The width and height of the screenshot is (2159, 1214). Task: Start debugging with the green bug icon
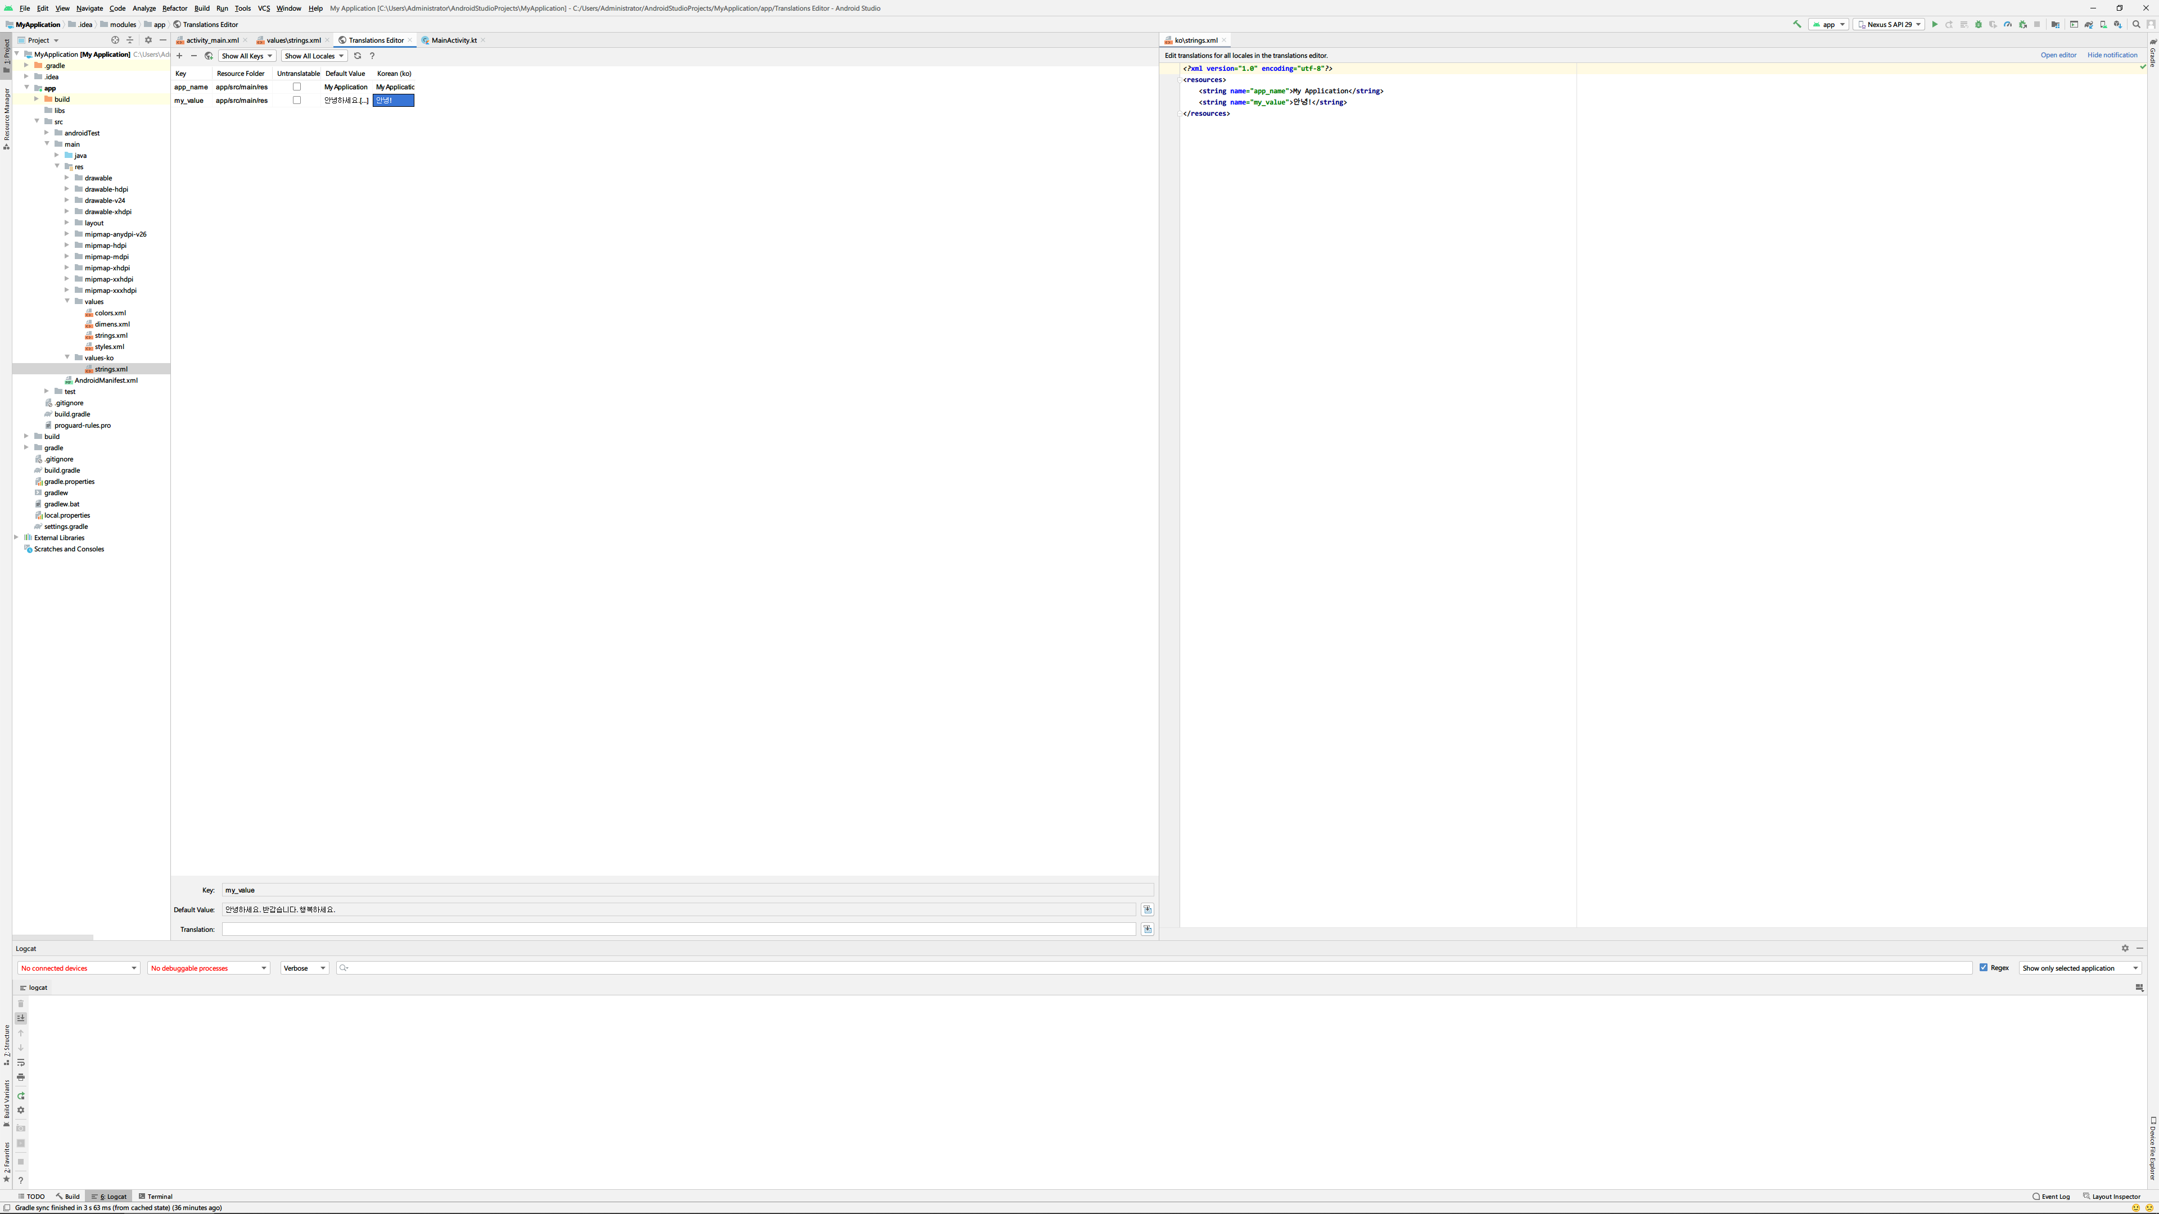point(1979,24)
